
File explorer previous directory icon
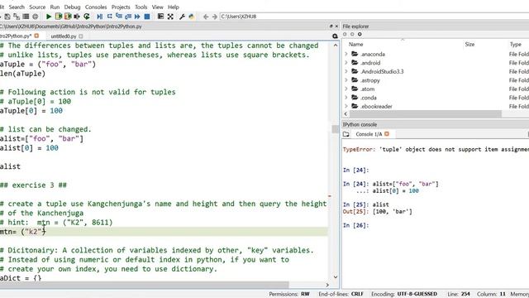point(345,34)
